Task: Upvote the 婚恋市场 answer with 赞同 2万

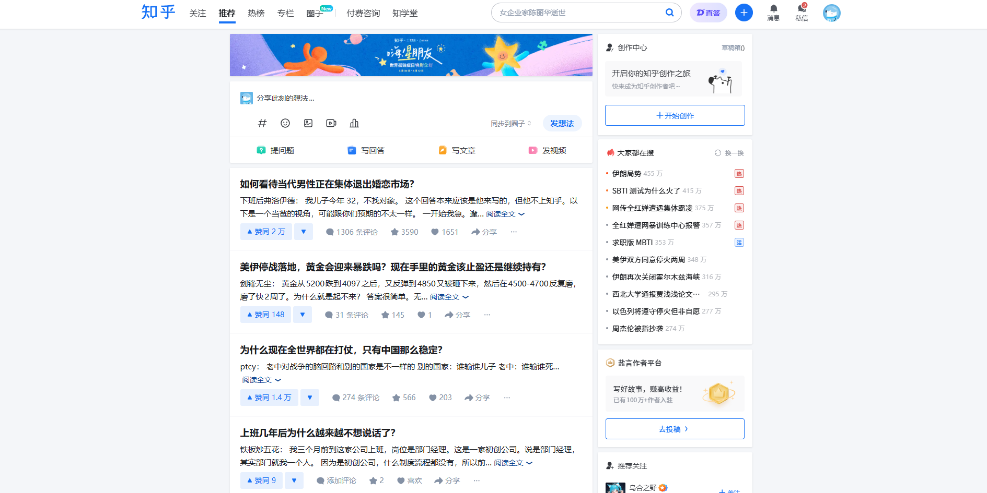Action: [x=266, y=231]
